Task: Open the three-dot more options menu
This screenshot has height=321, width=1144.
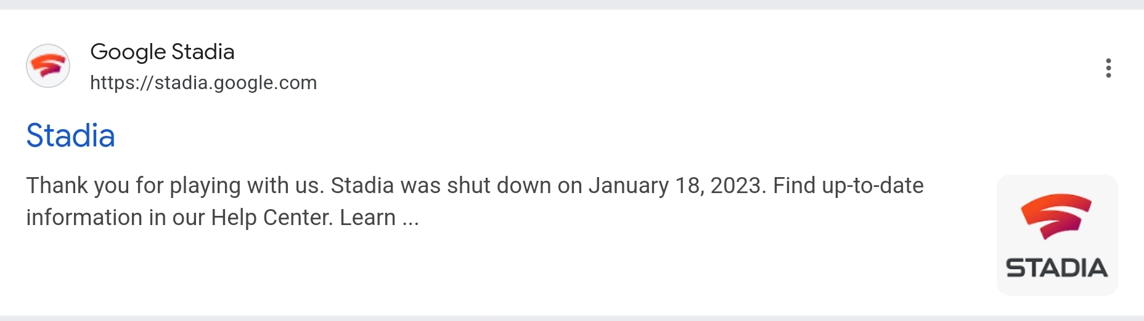Action: point(1108,68)
